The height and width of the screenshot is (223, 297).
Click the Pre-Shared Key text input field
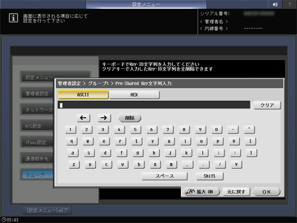click(154, 105)
